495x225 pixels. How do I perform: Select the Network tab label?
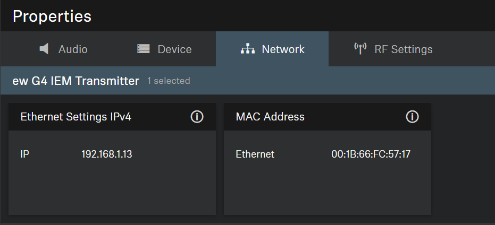click(283, 49)
